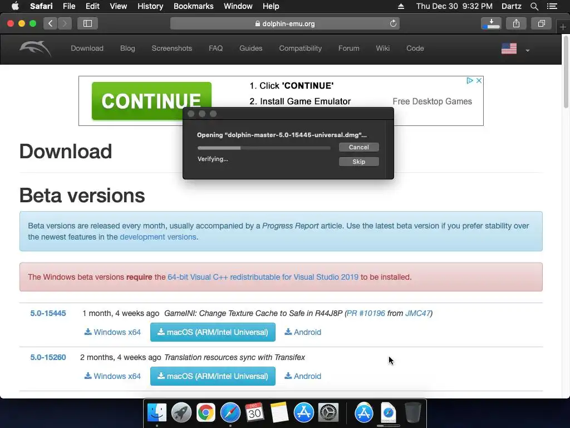Open the Safari application menu
570x428 pixels.
point(41,6)
